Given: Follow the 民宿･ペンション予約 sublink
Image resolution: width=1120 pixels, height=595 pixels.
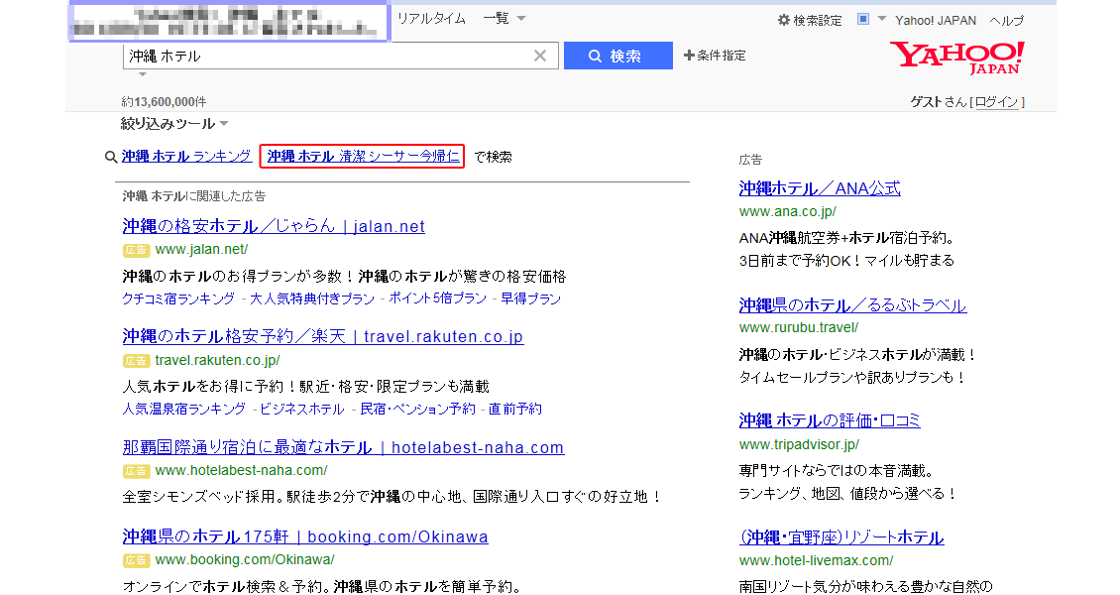Looking at the screenshot, I should click(418, 409).
